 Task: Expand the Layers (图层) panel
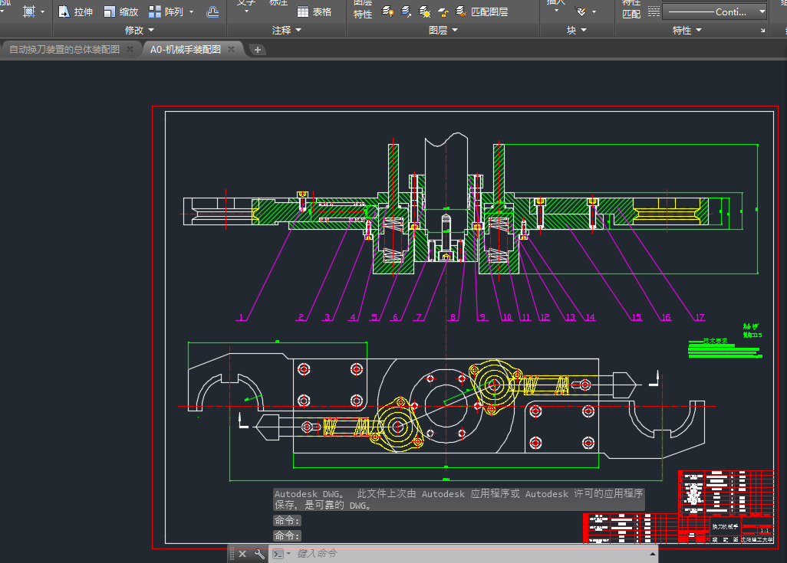click(443, 31)
